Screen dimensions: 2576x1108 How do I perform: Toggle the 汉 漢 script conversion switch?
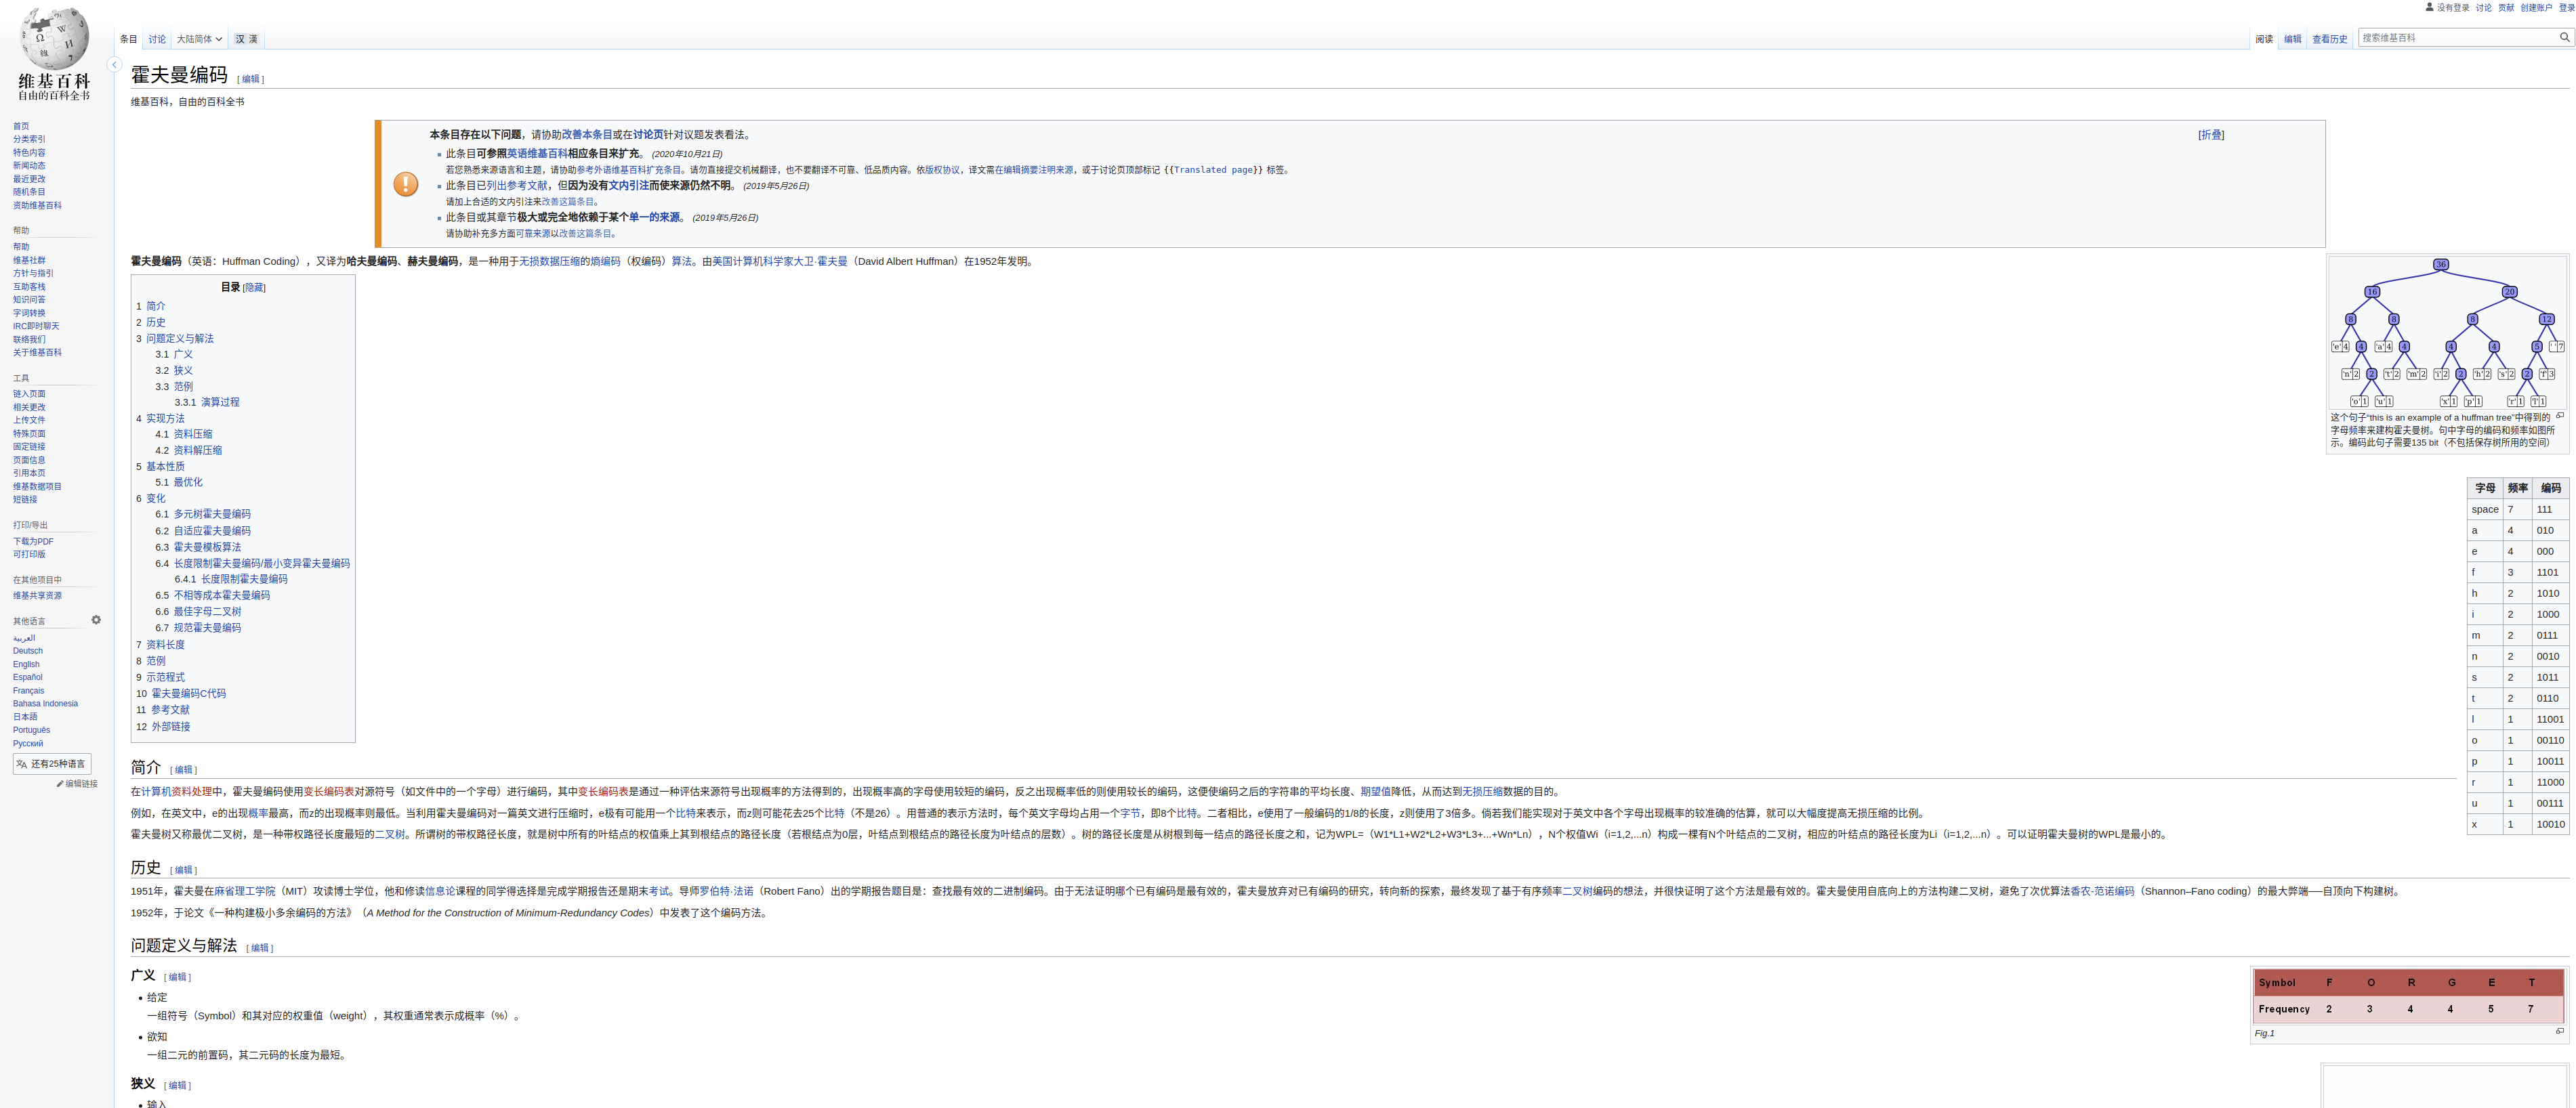pyautogui.click(x=246, y=39)
